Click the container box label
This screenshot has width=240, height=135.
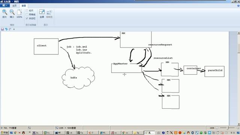(193, 68)
